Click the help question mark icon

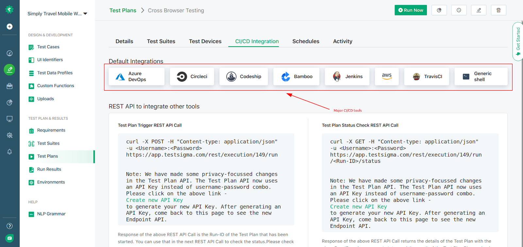[9, 226]
